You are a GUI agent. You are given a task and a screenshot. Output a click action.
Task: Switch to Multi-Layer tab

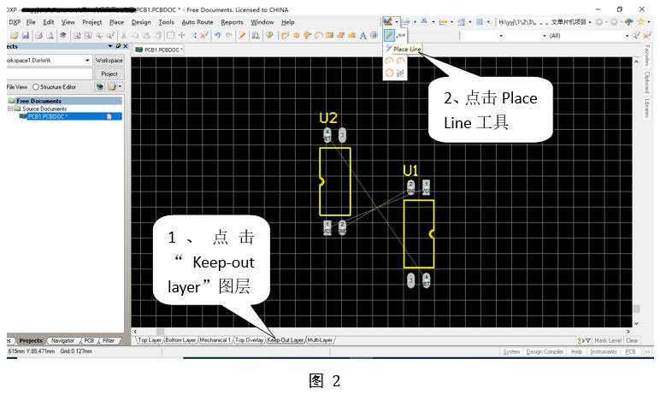320,340
